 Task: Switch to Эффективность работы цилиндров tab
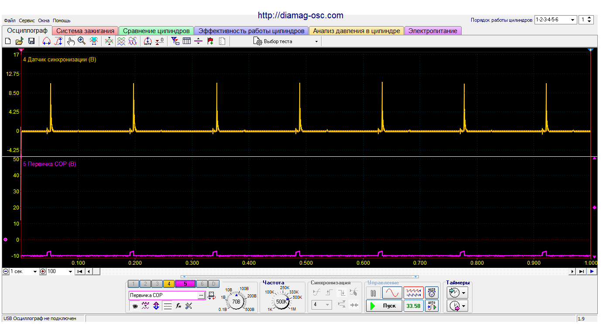coord(251,31)
